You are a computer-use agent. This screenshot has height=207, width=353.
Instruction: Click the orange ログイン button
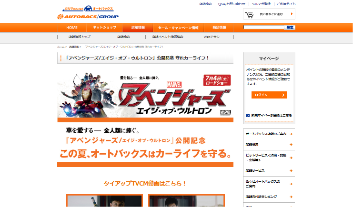tap(269, 95)
